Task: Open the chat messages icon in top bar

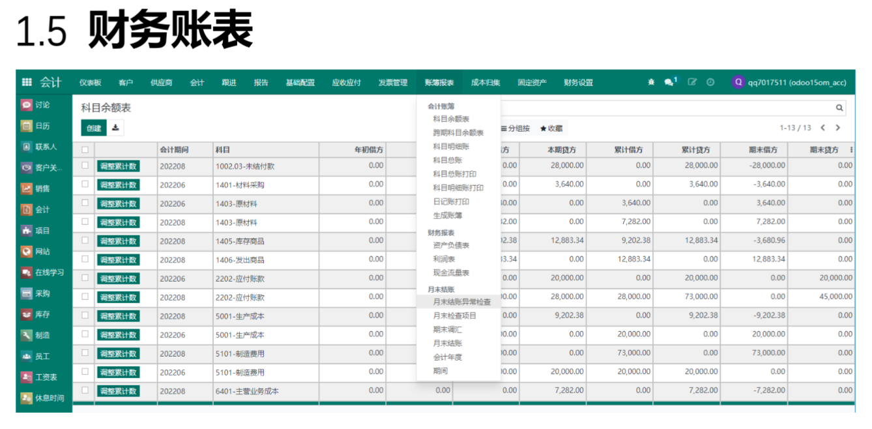Action: pos(669,82)
